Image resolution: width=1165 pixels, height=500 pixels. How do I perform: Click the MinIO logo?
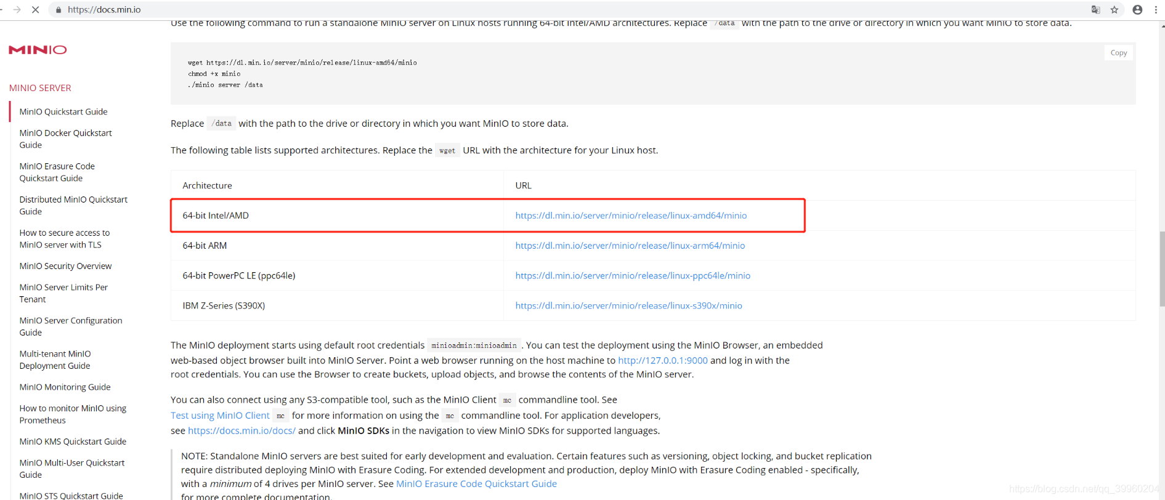[38, 50]
